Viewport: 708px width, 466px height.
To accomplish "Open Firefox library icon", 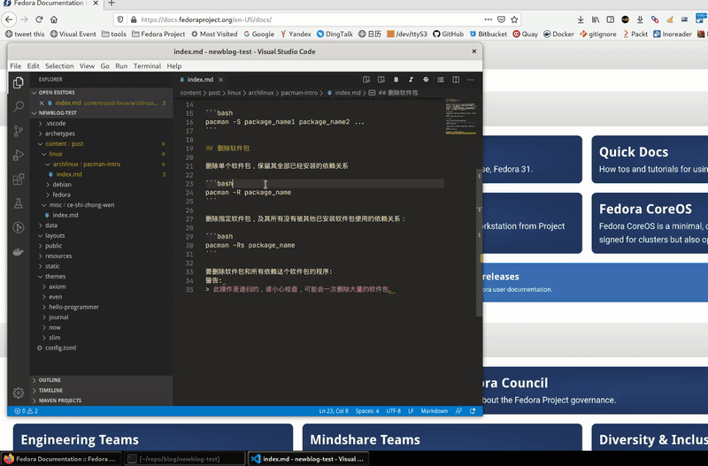I will [x=596, y=19].
